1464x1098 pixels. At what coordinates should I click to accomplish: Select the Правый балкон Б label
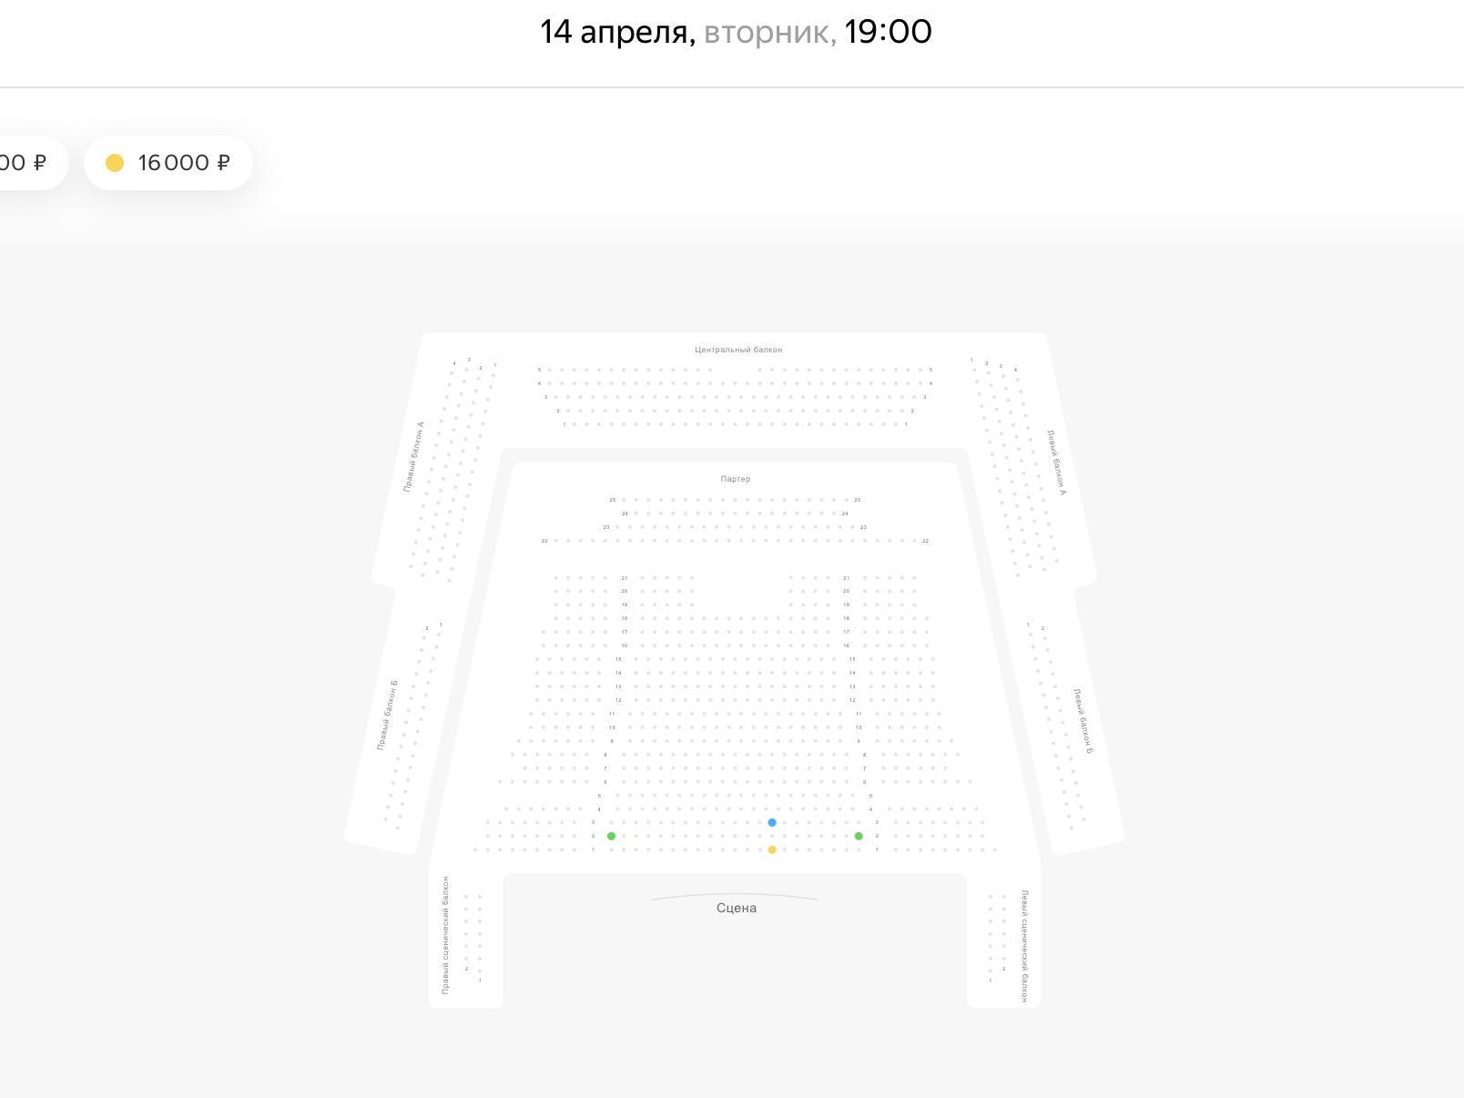point(388,715)
